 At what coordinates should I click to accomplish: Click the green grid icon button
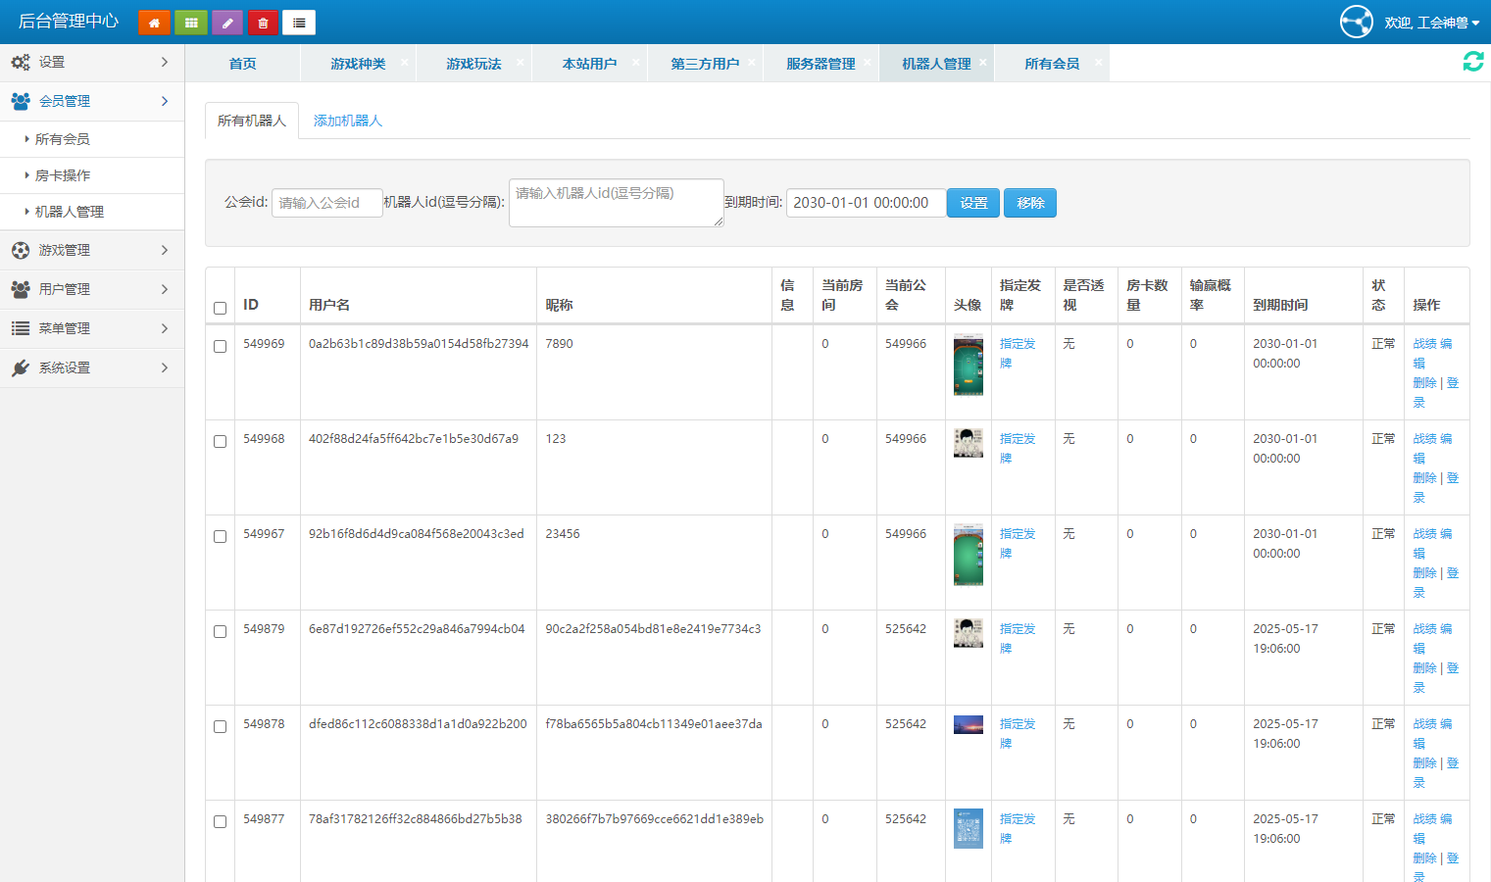tap(191, 23)
